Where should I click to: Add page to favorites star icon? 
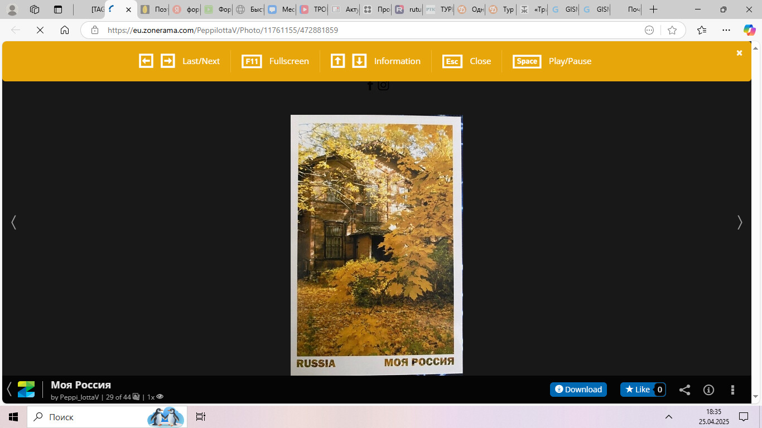(672, 30)
